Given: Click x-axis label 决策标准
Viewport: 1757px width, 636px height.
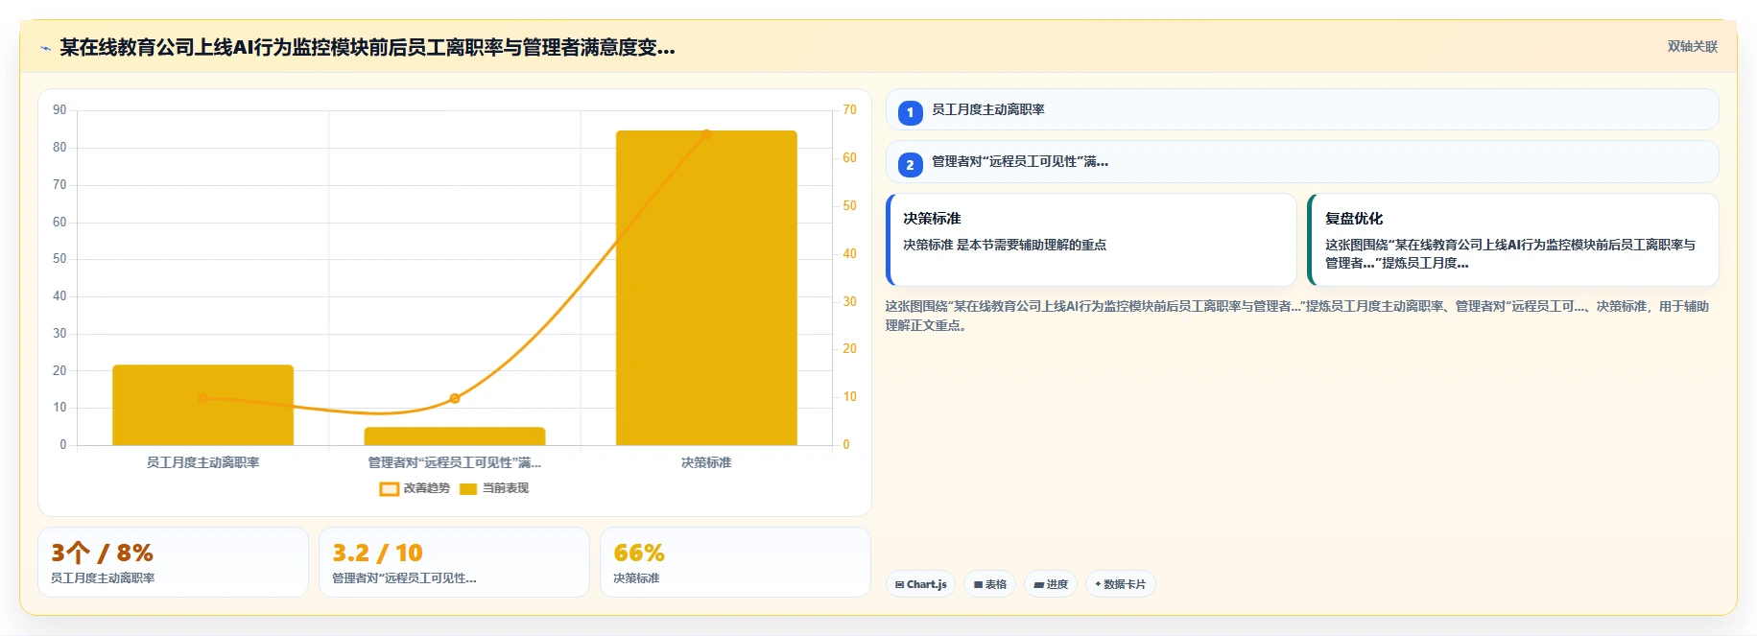Looking at the screenshot, I should [x=706, y=462].
